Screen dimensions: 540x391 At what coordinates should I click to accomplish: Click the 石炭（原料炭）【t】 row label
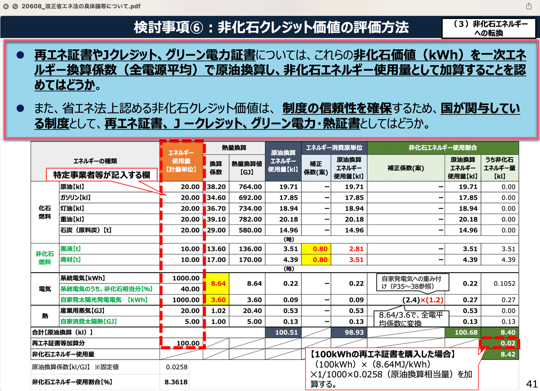point(85,230)
